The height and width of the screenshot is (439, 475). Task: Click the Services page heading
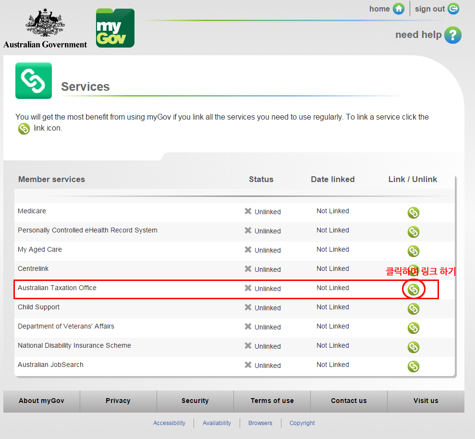(85, 86)
